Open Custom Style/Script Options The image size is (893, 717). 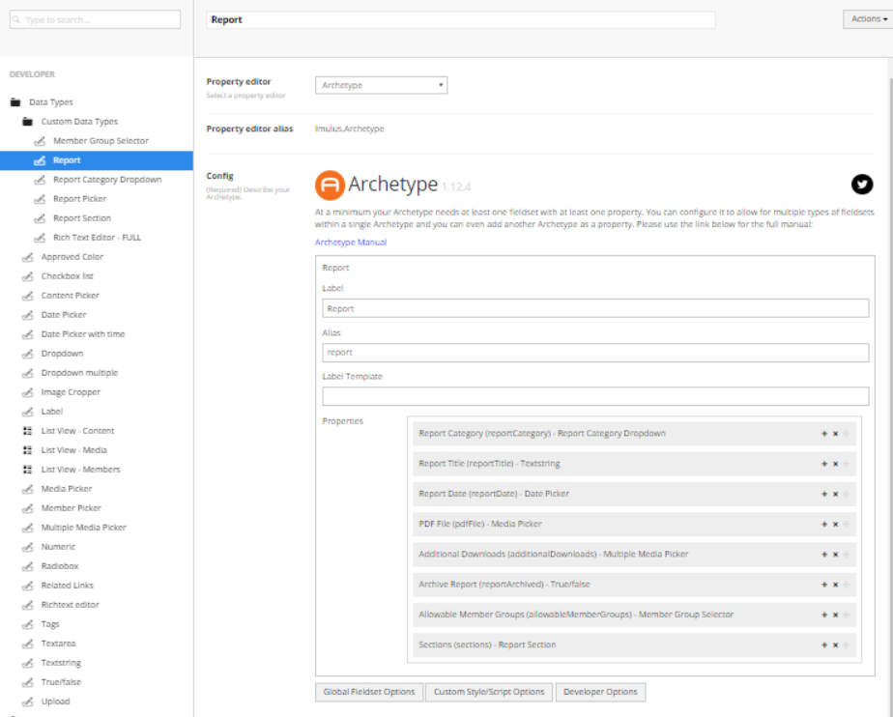click(489, 692)
